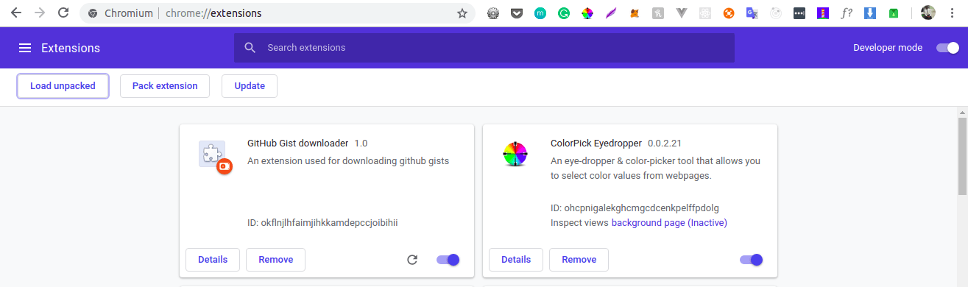Click the Developer mode label
968x287 pixels.
point(888,48)
